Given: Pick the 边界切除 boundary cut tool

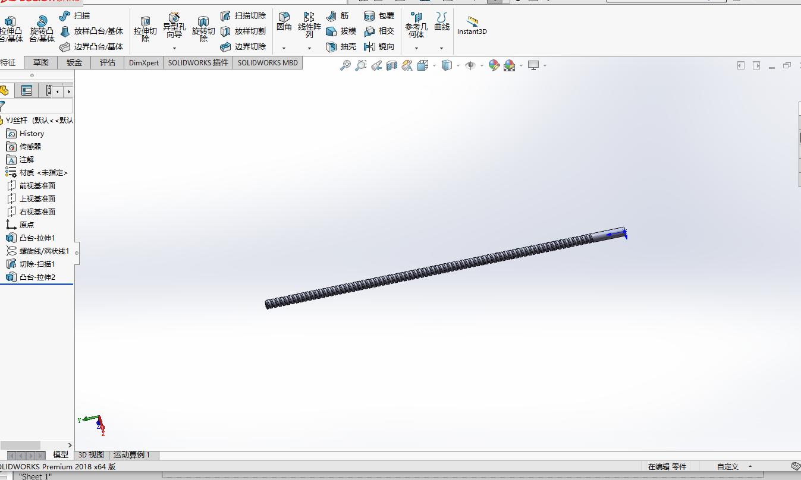Looking at the screenshot, I should coord(243,46).
